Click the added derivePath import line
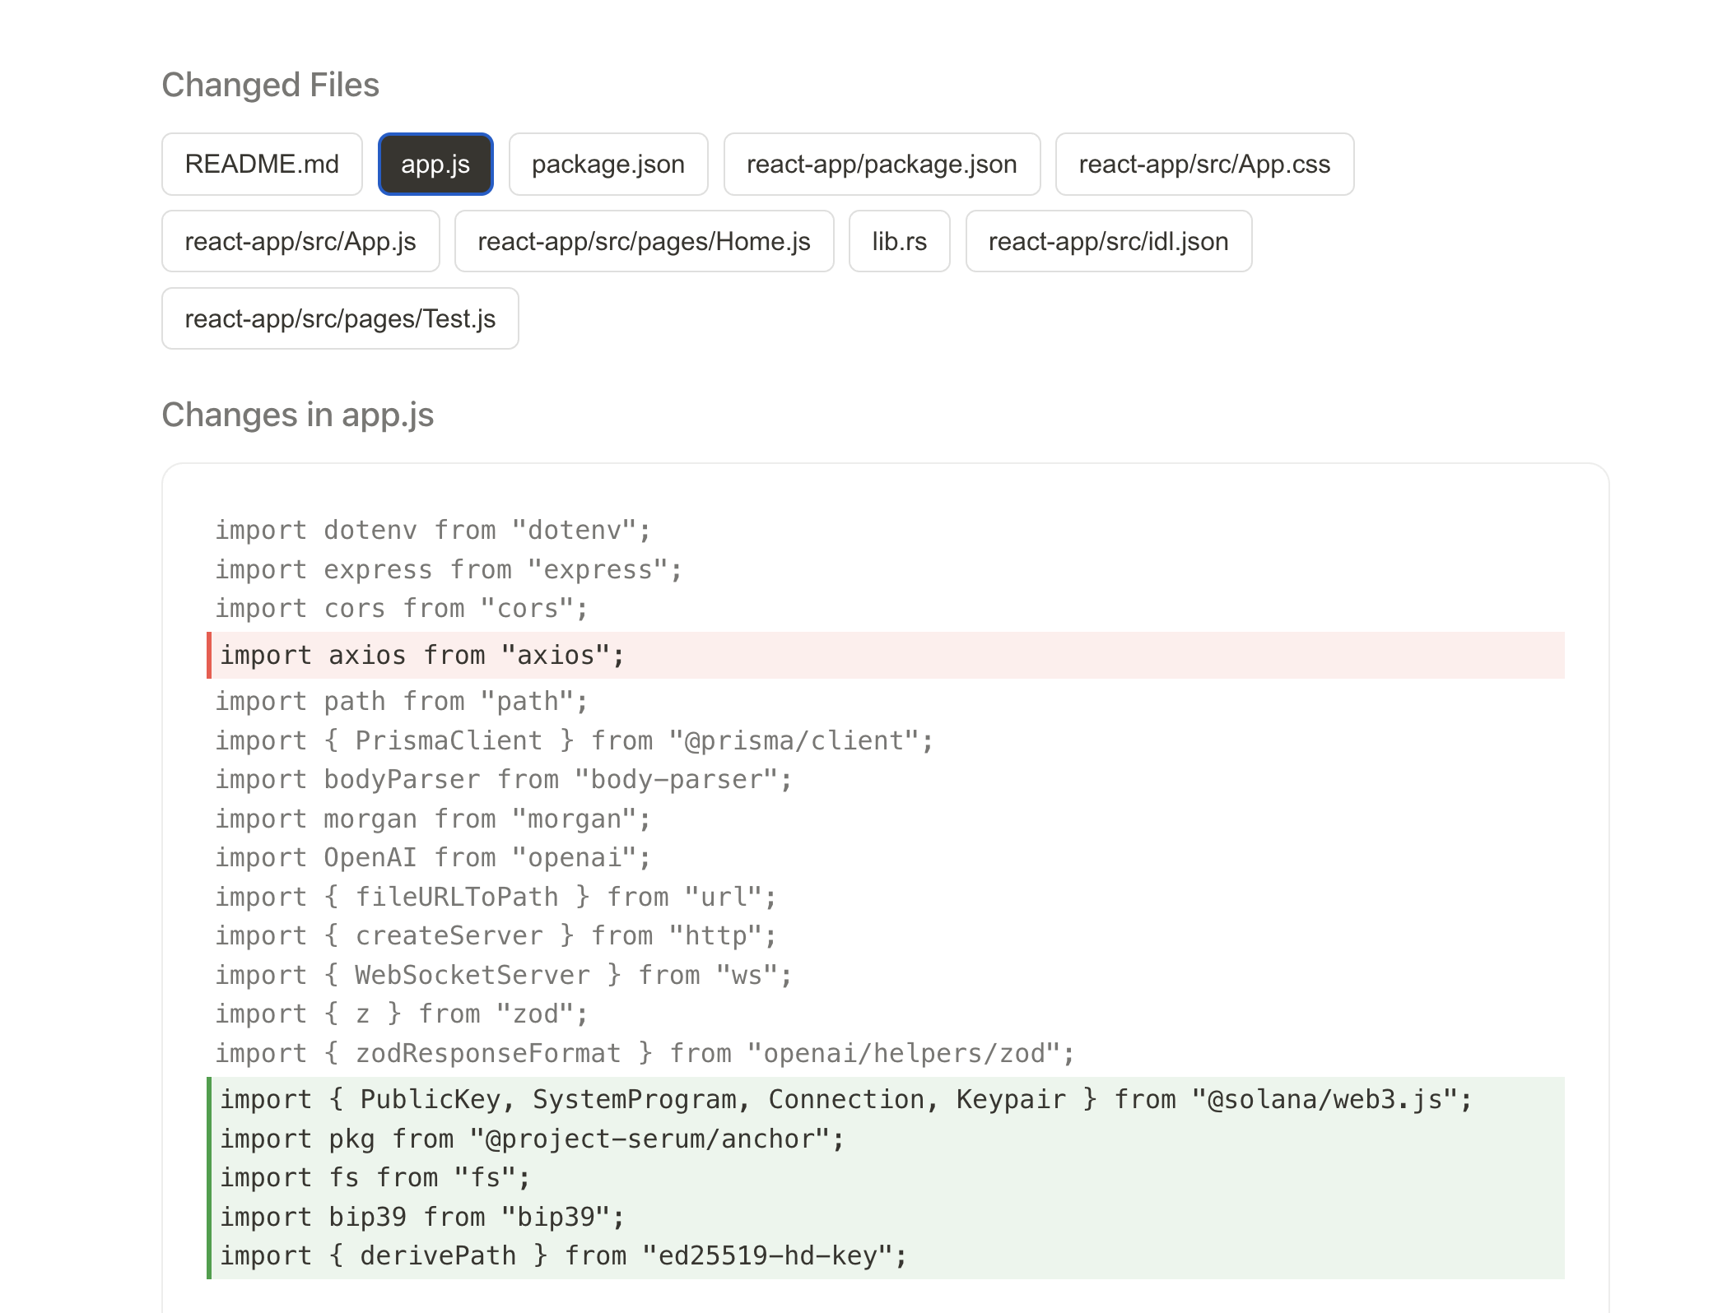1727x1313 pixels. pyautogui.click(x=563, y=1256)
